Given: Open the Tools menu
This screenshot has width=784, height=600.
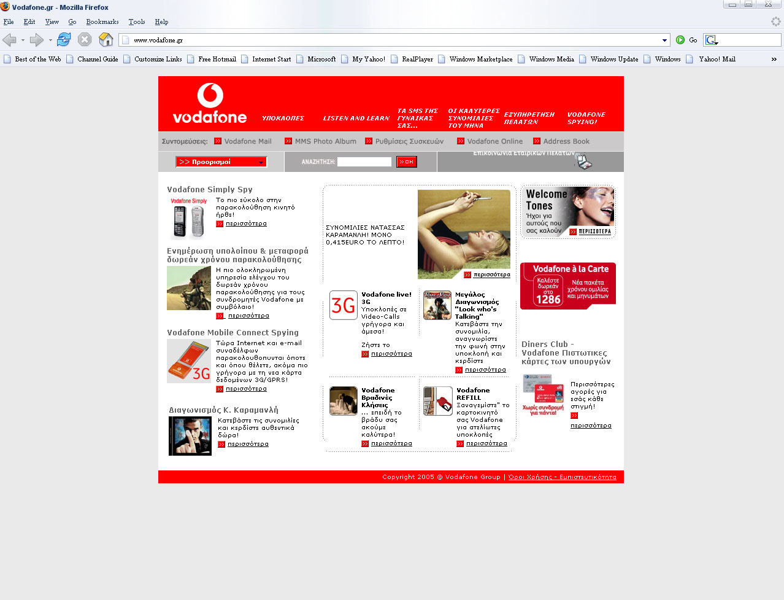Looking at the screenshot, I should tap(137, 21).
